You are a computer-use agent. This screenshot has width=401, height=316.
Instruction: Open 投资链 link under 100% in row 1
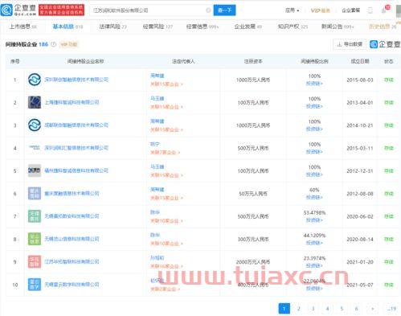pyautogui.click(x=314, y=84)
